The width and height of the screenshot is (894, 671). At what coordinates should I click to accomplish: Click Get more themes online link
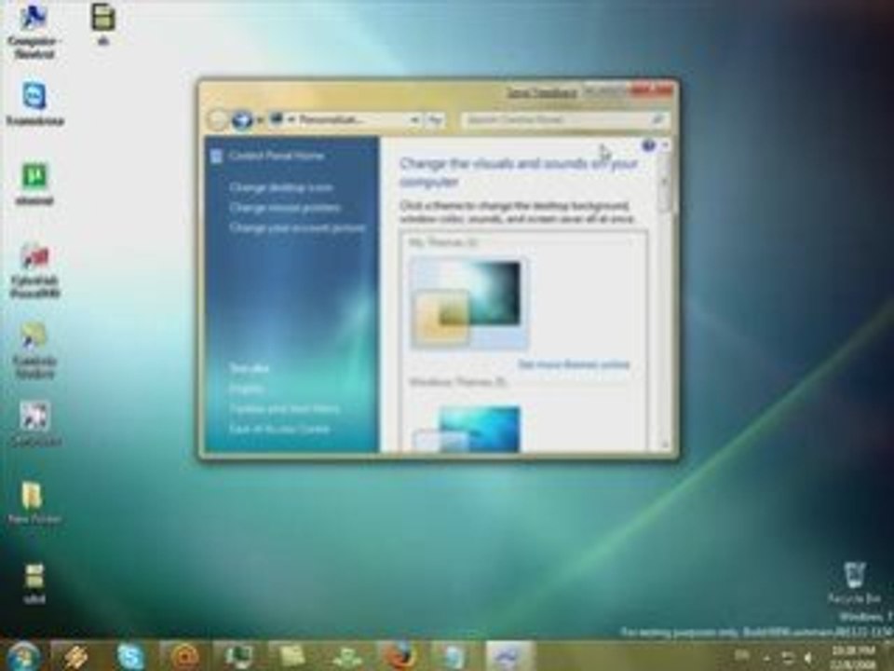click(x=574, y=364)
